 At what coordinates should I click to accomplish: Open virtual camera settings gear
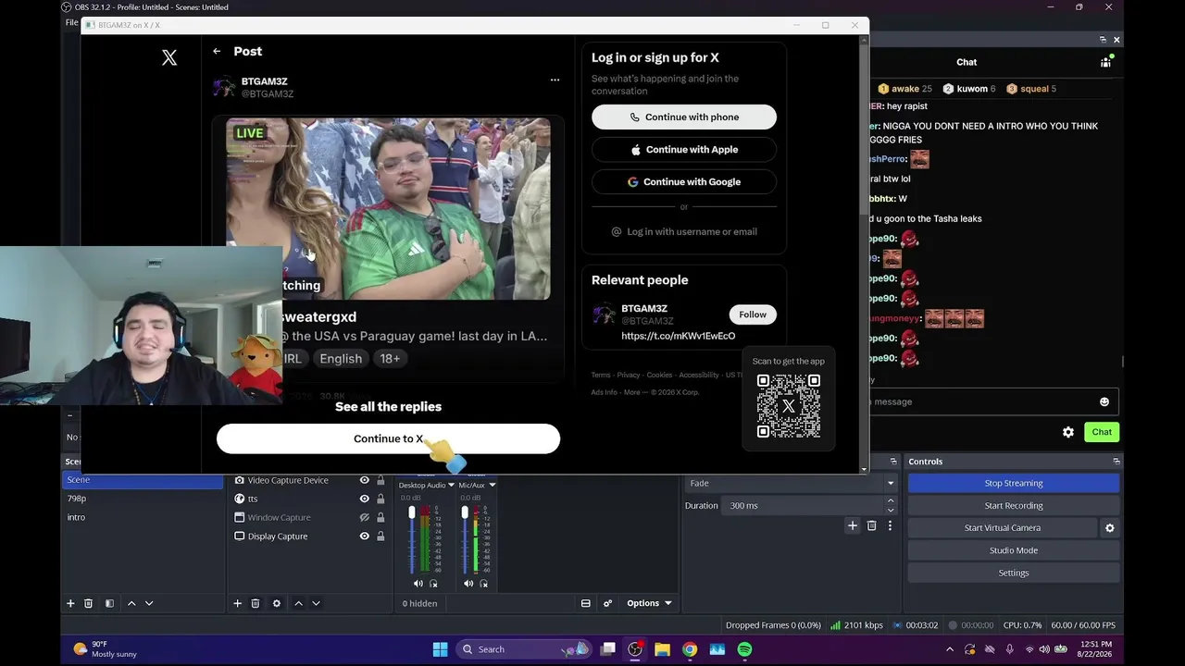pyautogui.click(x=1109, y=528)
